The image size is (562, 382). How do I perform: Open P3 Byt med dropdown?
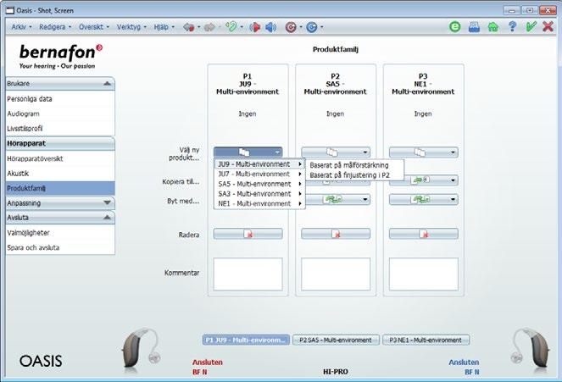pos(423,199)
